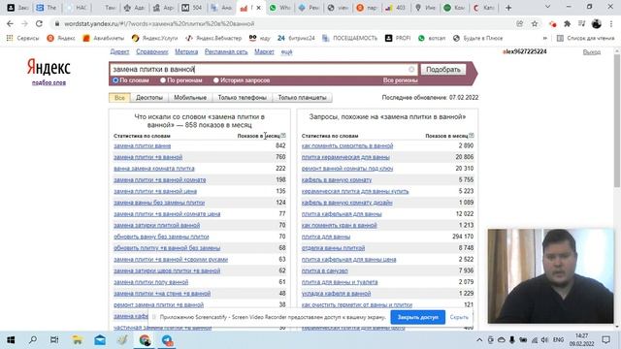This screenshot has width=621, height=349.
Task: Open the share page icon in the address bar
Action: [520, 23]
